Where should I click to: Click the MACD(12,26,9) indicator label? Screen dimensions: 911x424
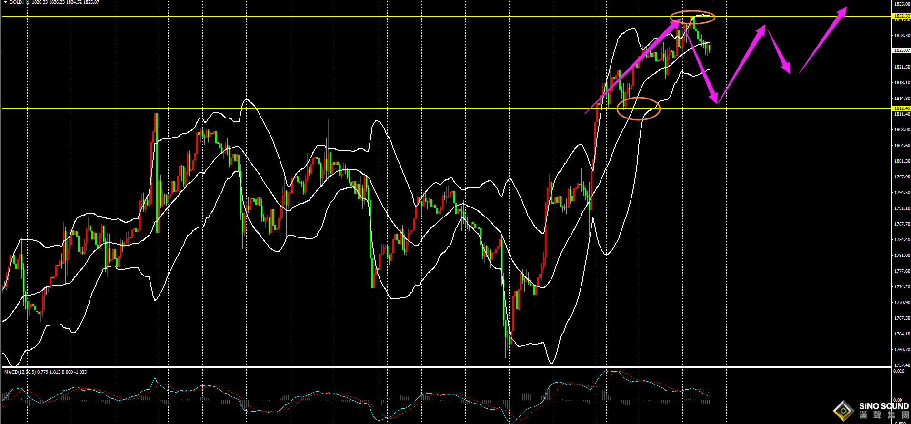coord(19,372)
